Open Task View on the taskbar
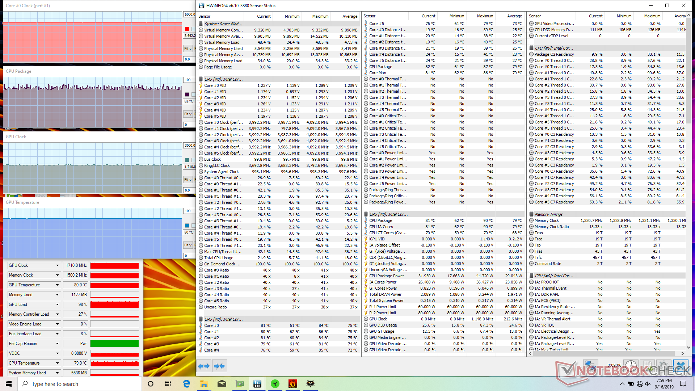This screenshot has height=391, width=695. point(168,384)
